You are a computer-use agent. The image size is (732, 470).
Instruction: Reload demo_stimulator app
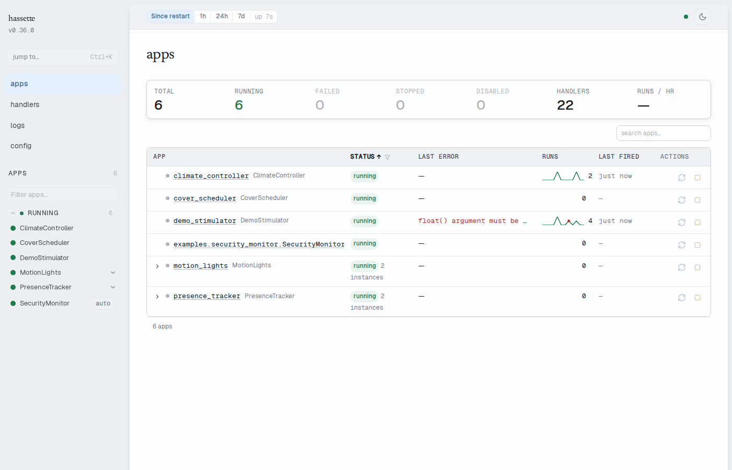tap(682, 222)
